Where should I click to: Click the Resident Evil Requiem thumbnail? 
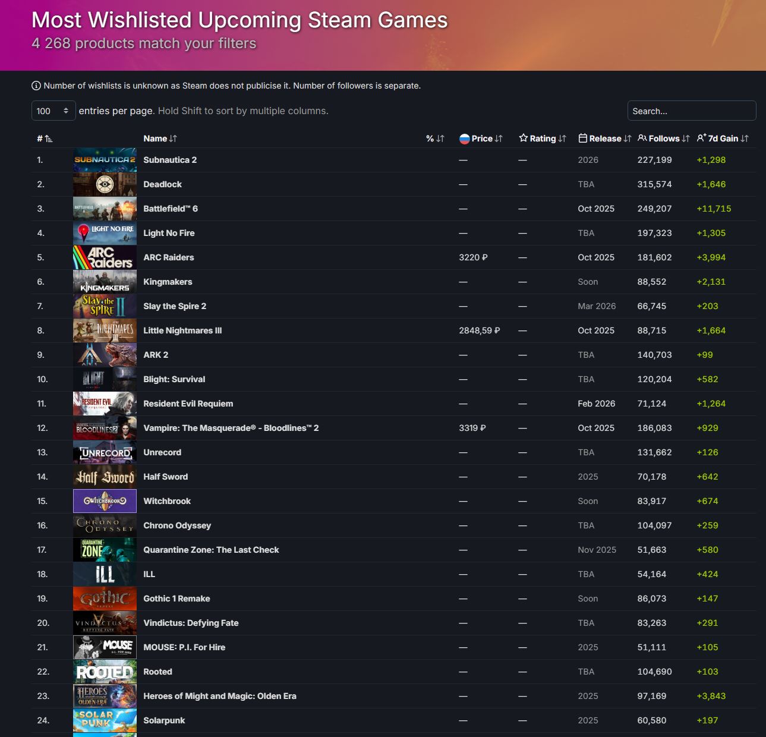105,404
